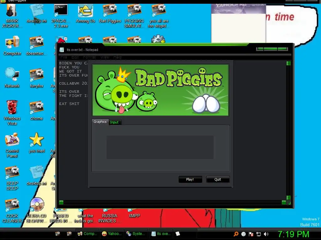Select the 'you tried' star icon
This screenshot has width=321, height=240.
36,143
